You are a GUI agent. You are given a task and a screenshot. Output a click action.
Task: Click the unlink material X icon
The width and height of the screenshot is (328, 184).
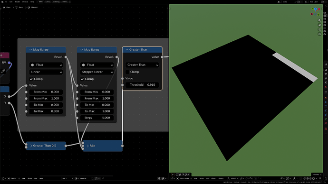pyautogui.click(x=99, y=178)
